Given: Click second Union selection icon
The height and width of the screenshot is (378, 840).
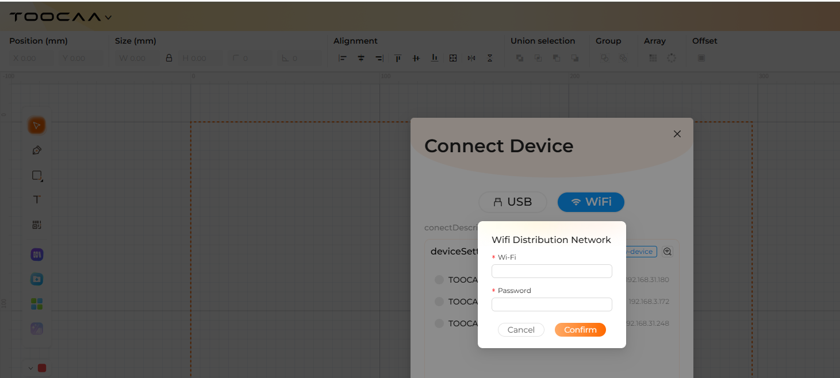Looking at the screenshot, I should point(538,58).
